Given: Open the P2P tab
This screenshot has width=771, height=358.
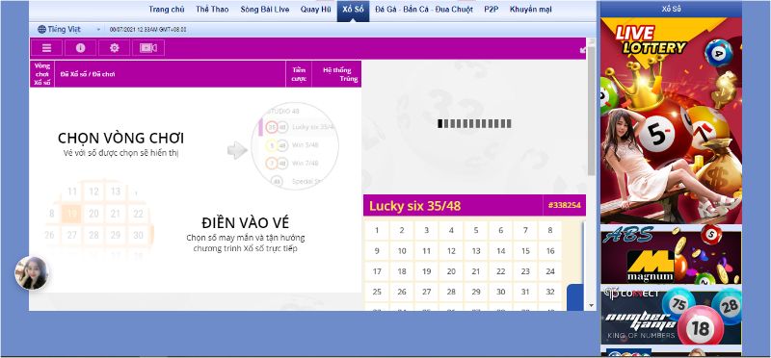Looking at the screenshot, I should pyautogui.click(x=491, y=10).
